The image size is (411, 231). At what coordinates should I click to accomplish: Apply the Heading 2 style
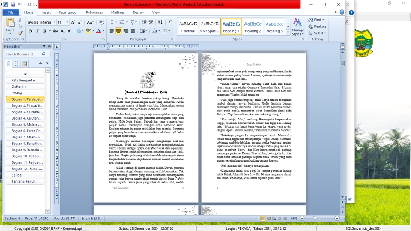click(x=253, y=27)
